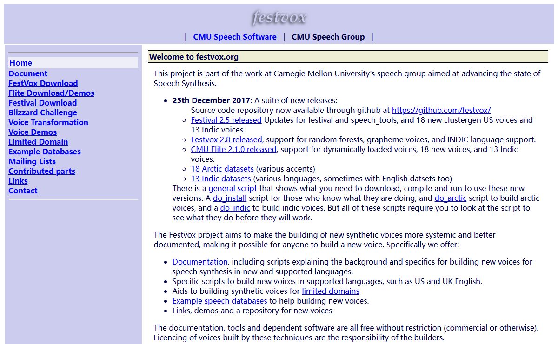Open the FestVox Download page

click(43, 83)
